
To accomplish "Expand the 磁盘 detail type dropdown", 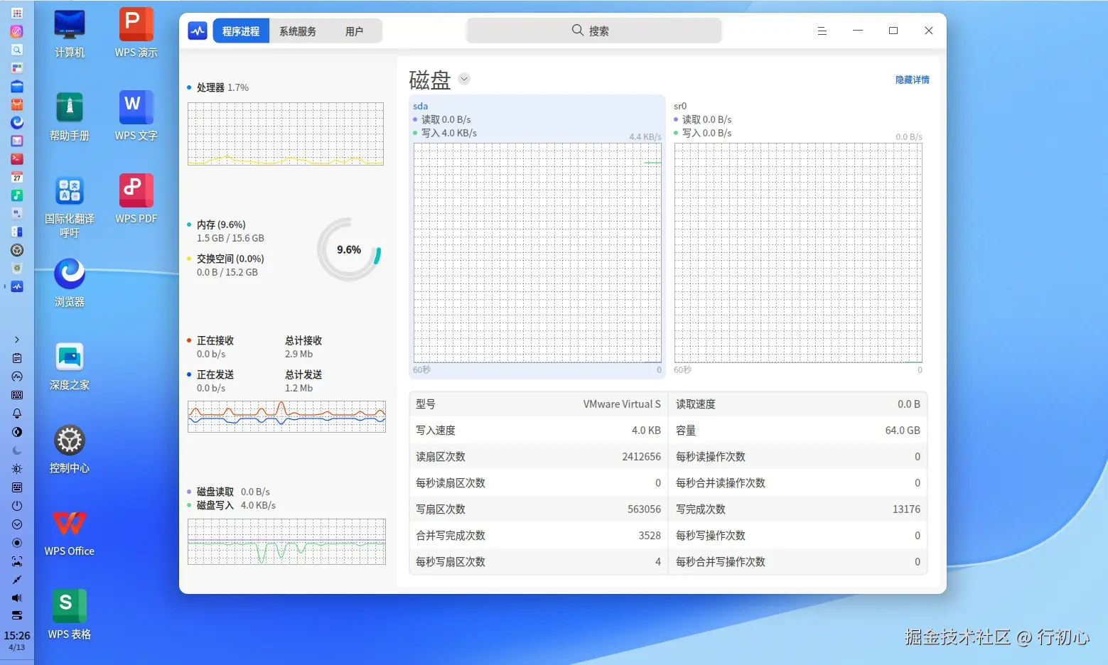I will tap(464, 79).
